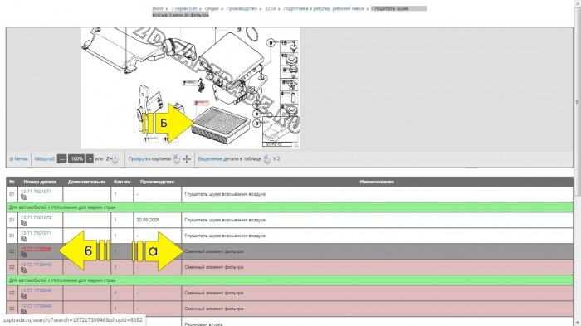Click the Кол-во column header
The height and width of the screenshot is (326, 581).
tap(122, 182)
